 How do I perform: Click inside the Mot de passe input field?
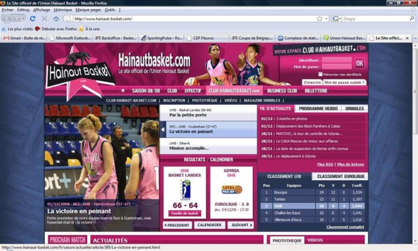click(x=336, y=66)
